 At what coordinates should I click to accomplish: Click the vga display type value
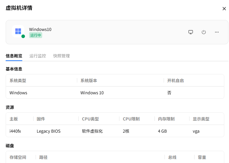point(196,131)
